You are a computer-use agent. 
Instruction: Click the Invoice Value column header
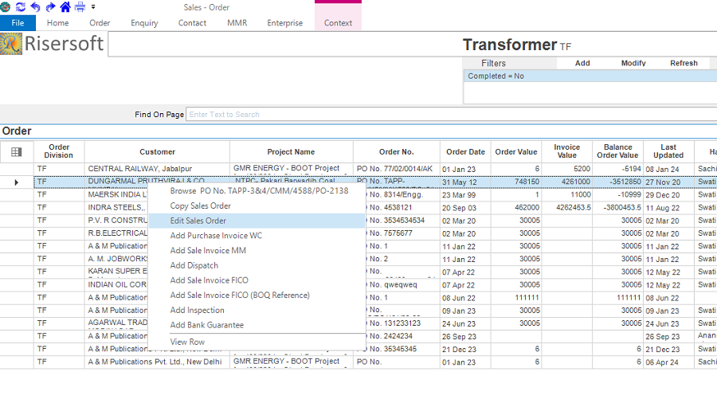click(567, 151)
